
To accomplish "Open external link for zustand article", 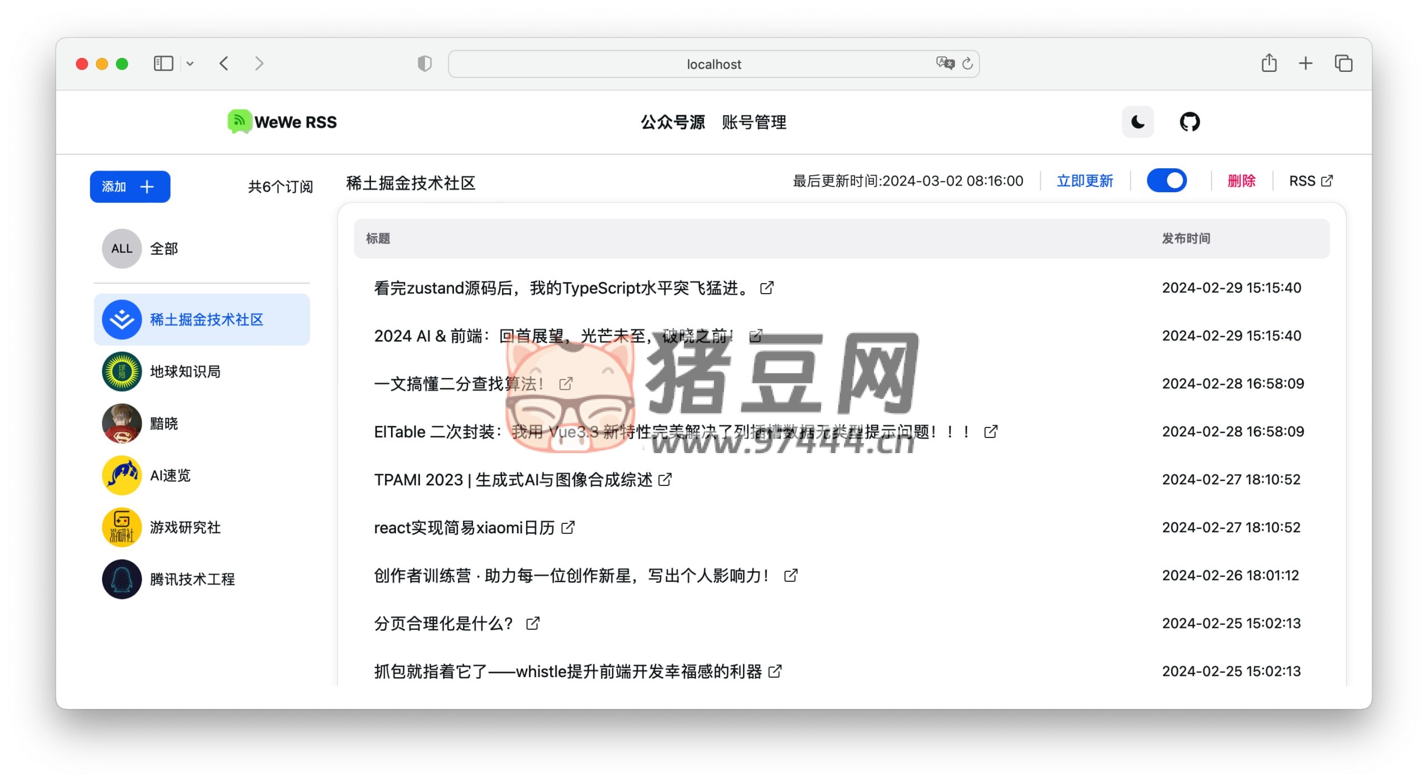I will pos(767,288).
